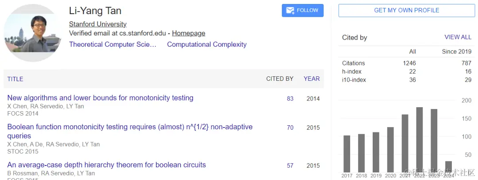Screen dimensions: 478x180
Task: Visit the Homepage link
Action: coord(189,33)
